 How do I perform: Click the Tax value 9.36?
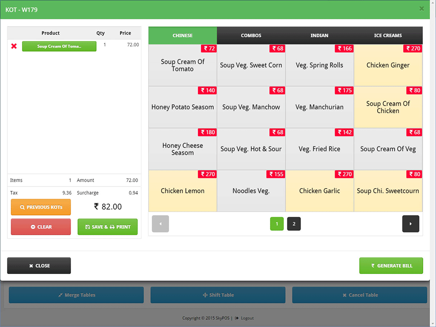coord(67,193)
